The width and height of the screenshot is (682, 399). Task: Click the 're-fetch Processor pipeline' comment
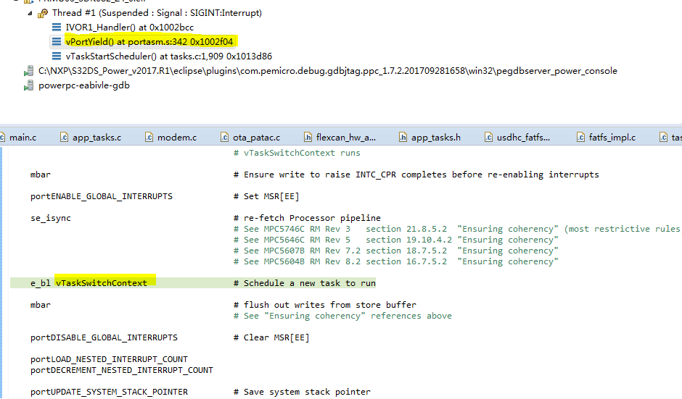(307, 218)
